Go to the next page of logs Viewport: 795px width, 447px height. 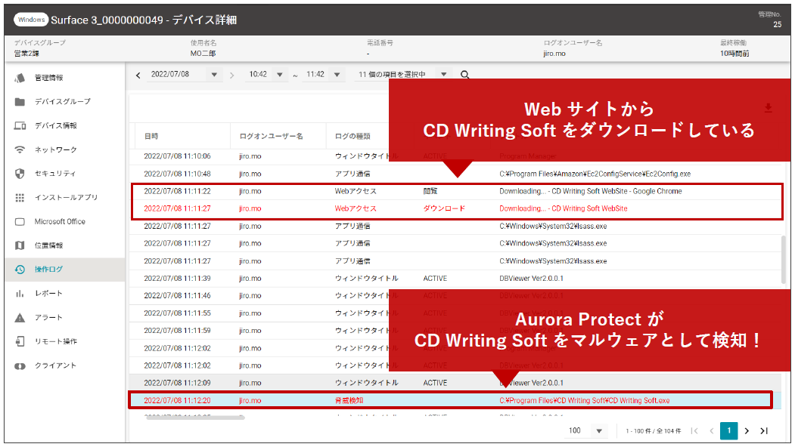point(747,430)
